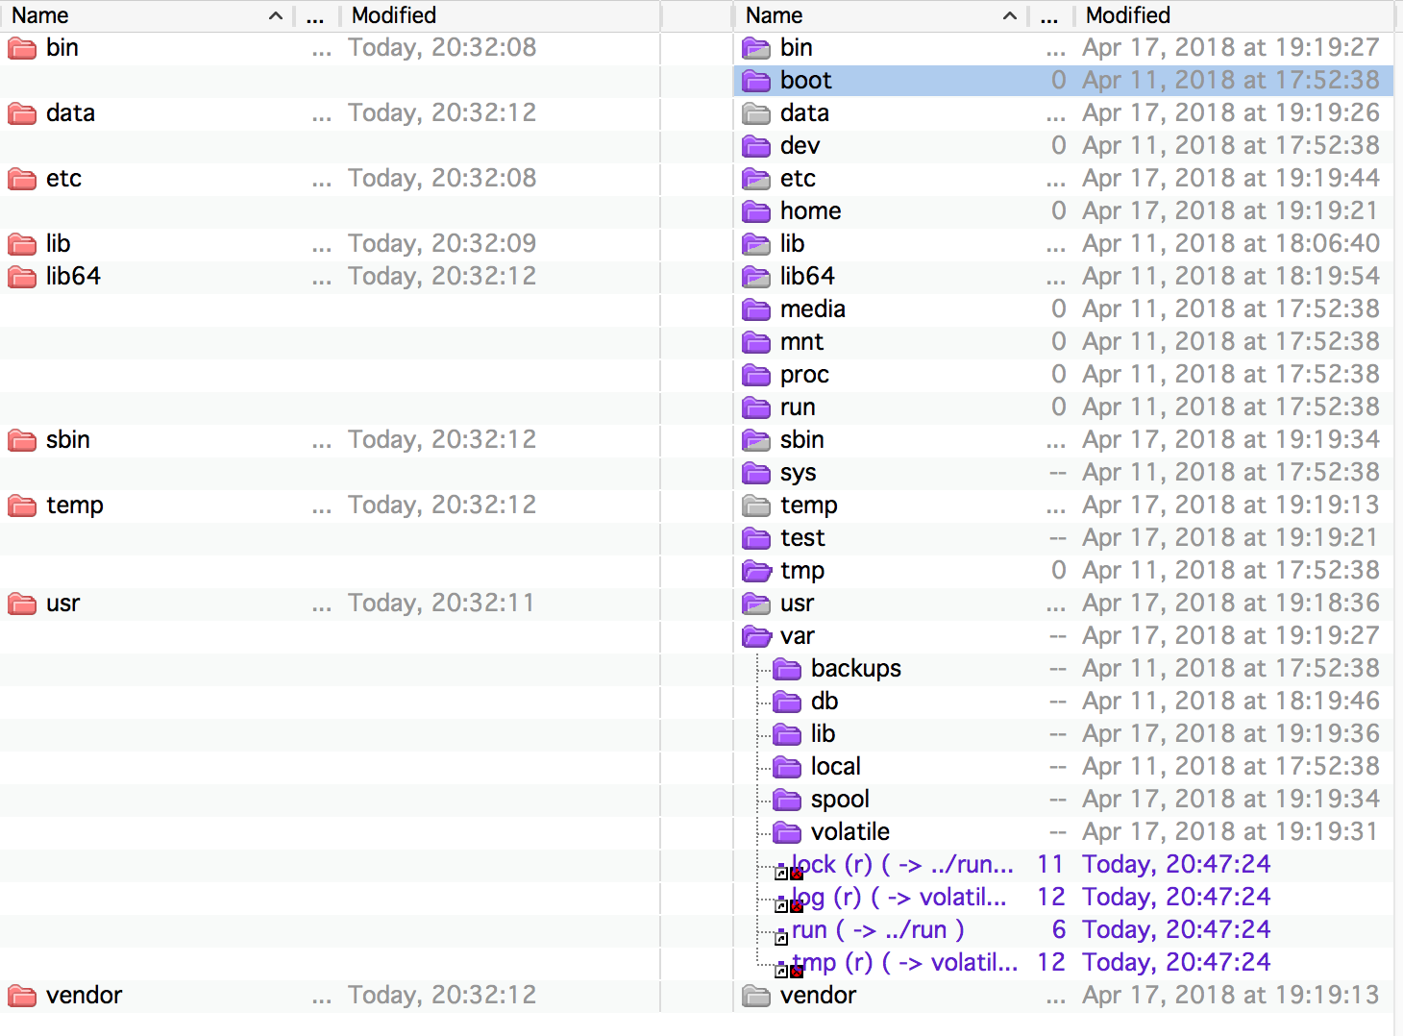Select the lib subfolder under var
The height and width of the screenshot is (1036, 1403).
click(x=823, y=734)
